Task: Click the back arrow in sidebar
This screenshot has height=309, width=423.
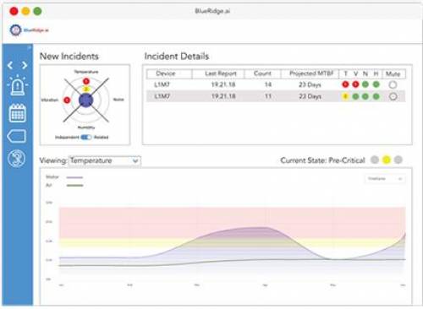Action: [10, 65]
